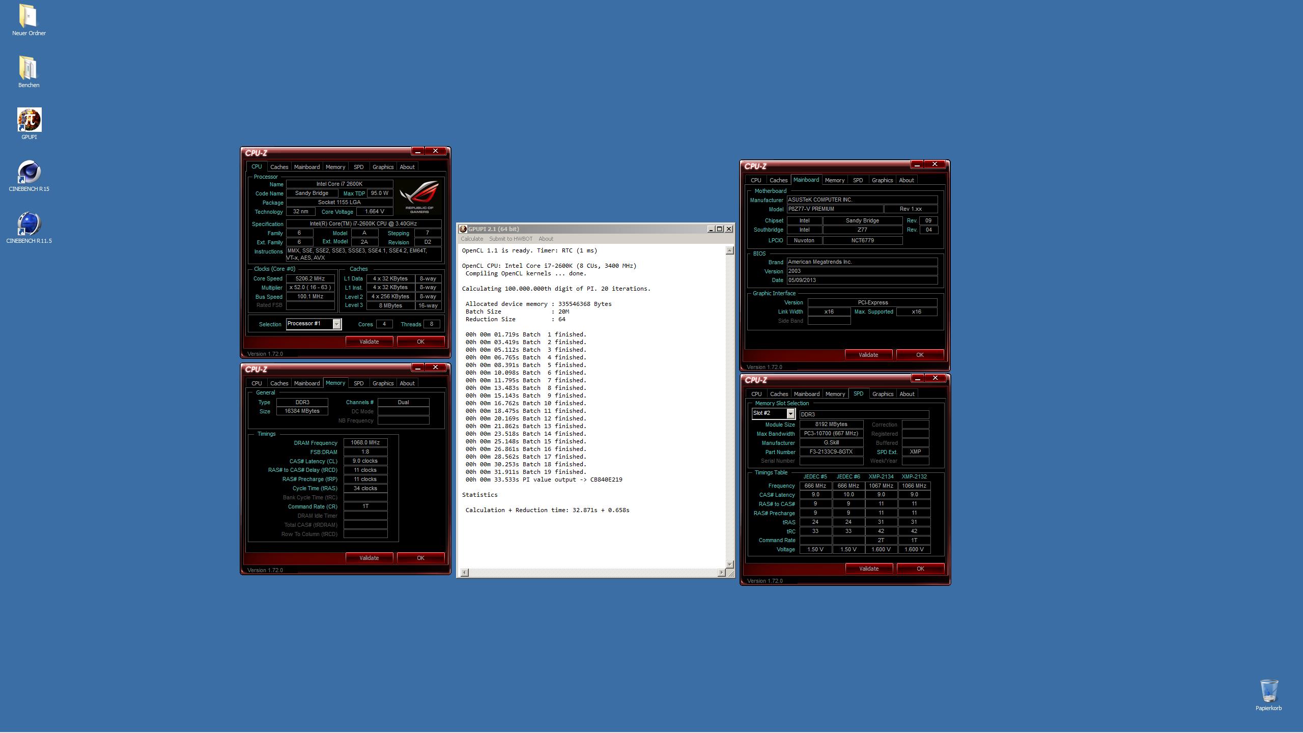Image resolution: width=1303 pixels, height=733 pixels.
Task: Click the Republic of Gamers logo
Action: pyautogui.click(x=419, y=196)
